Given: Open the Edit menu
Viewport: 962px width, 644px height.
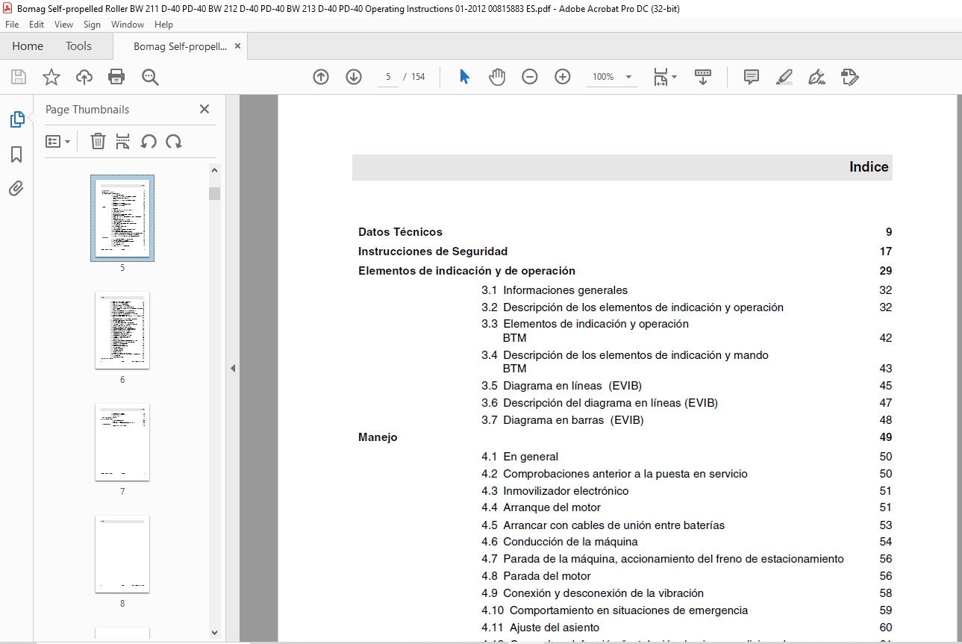Looking at the screenshot, I should point(37,25).
